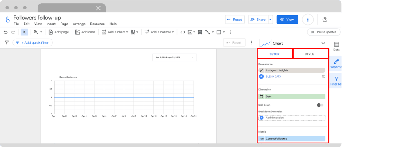Expand the line tool dropdown arrow

coord(213,32)
